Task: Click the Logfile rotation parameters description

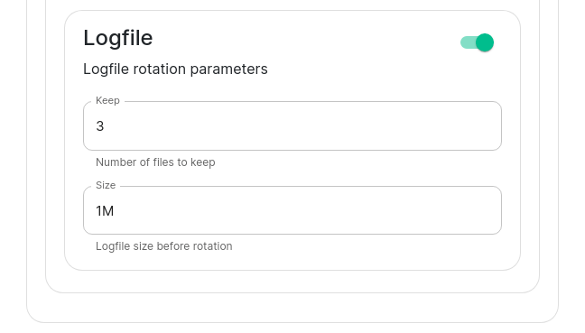Action: tap(175, 69)
